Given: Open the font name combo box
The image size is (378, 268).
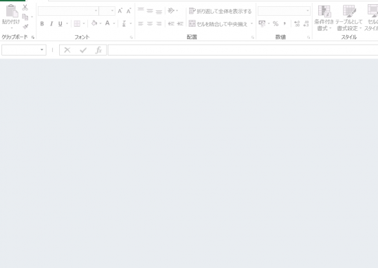Looking at the screenshot, I should pyautogui.click(x=68, y=11).
